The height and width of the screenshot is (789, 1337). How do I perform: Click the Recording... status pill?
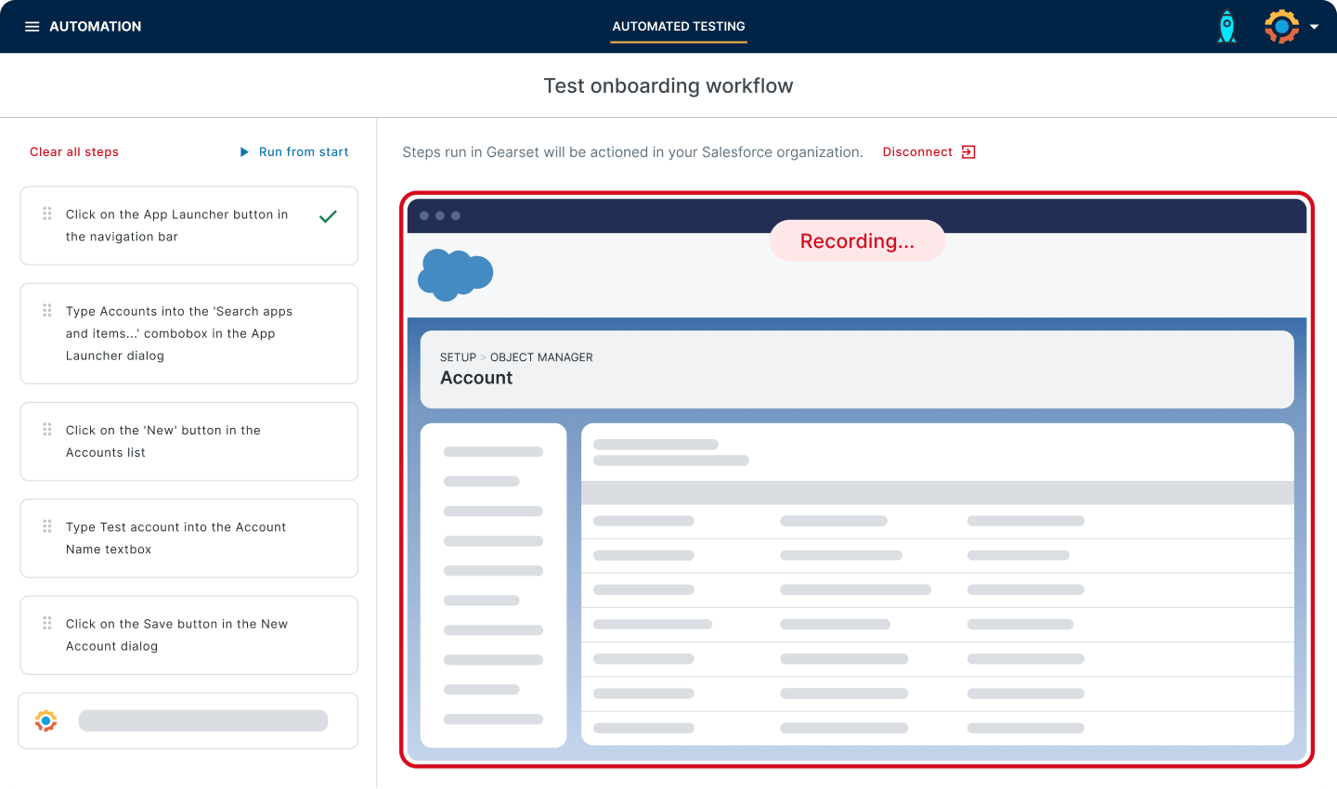click(856, 240)
